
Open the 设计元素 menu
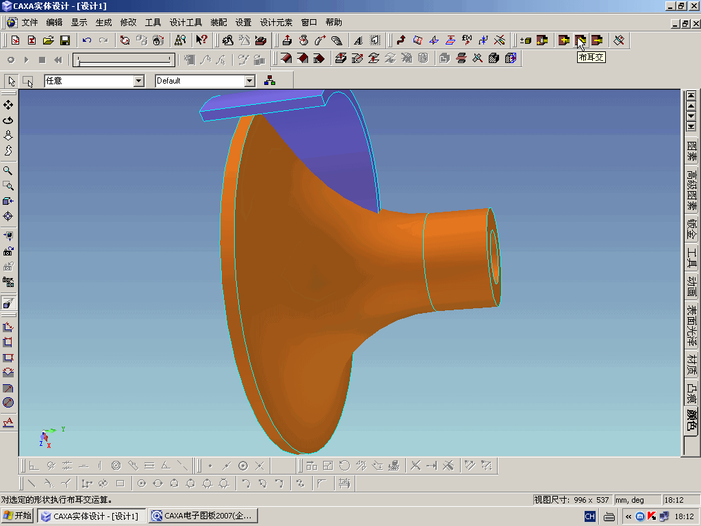coord(277,23)
